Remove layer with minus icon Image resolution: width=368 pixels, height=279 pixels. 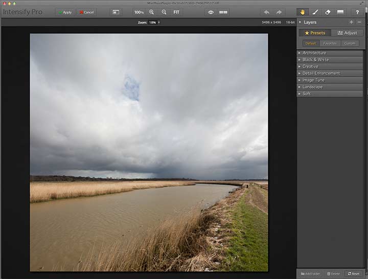point(359,22)
